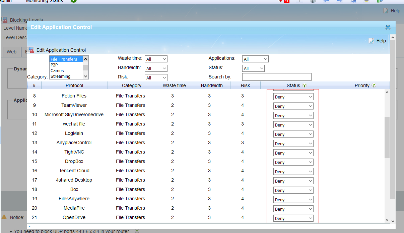This screenshot has width=404, height=233.
Task: Click the 4shared Desktop protocol name
Action: coord(74,180)
